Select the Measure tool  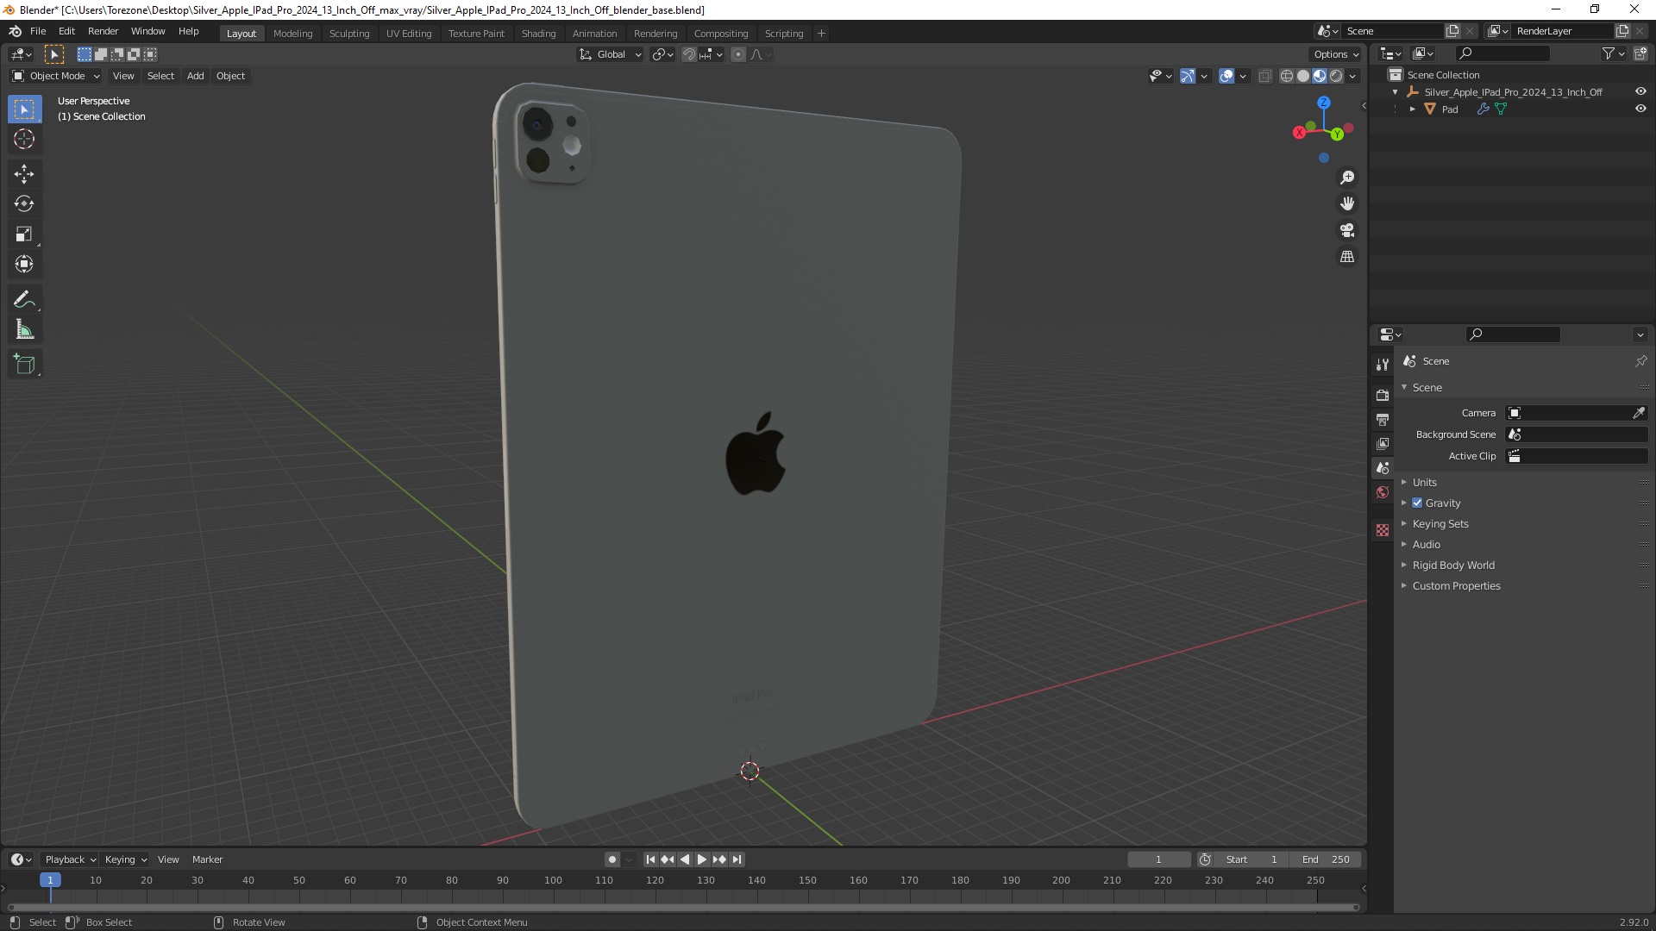point(24,330)
